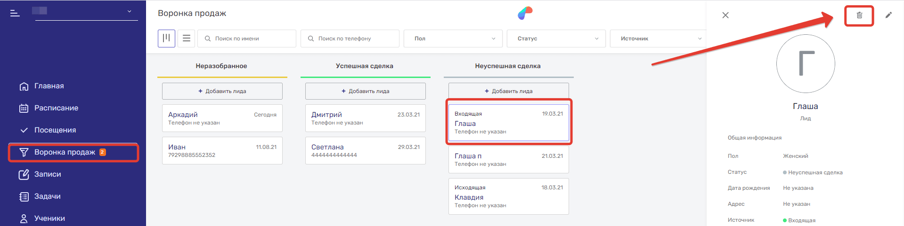Close the lead details panel
This screenshot has height=226, width=904.
coord(725,15)
